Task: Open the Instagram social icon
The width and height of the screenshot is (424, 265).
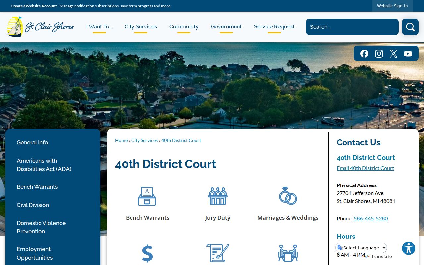Action: [379, 54]
